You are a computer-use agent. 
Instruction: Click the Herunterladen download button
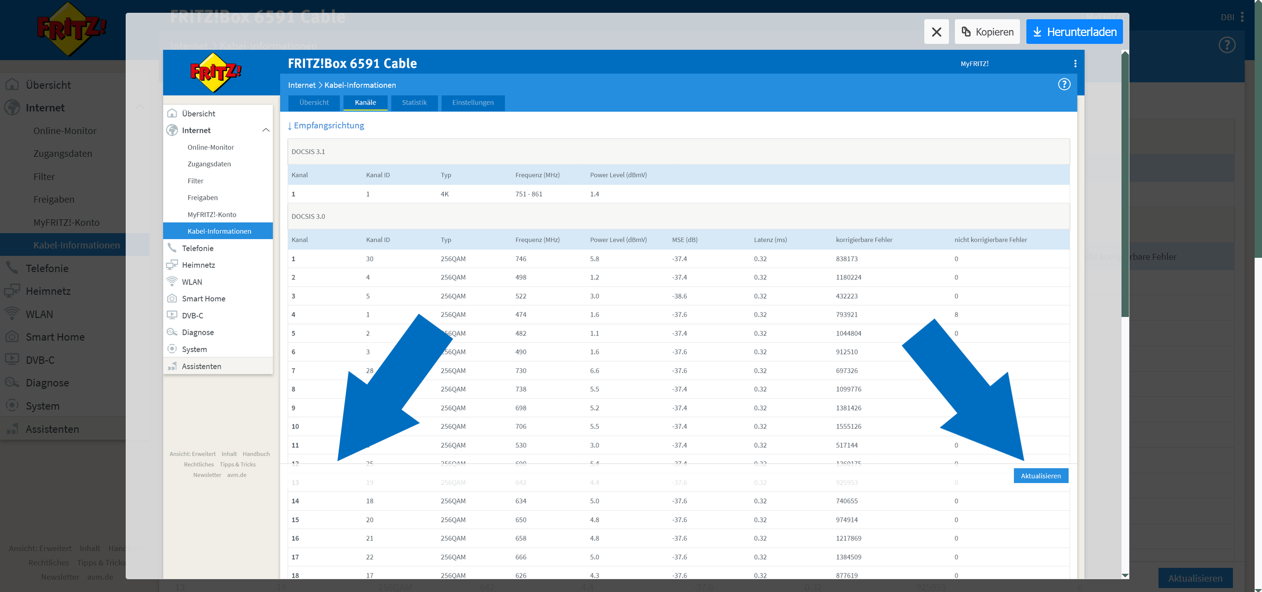[x=1074, y=32]
